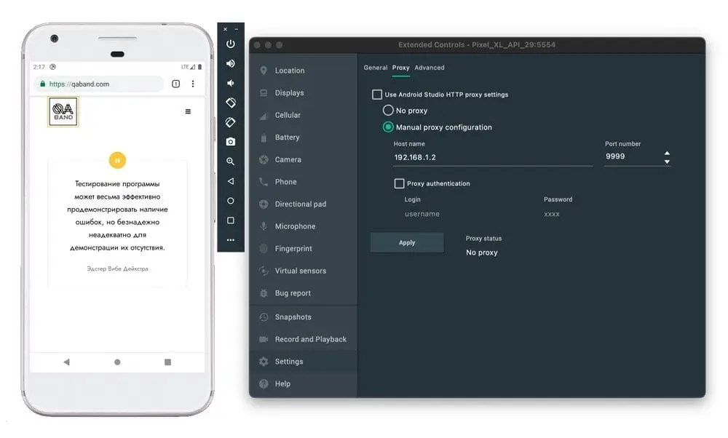Switch to the General tab

point(375,68)
